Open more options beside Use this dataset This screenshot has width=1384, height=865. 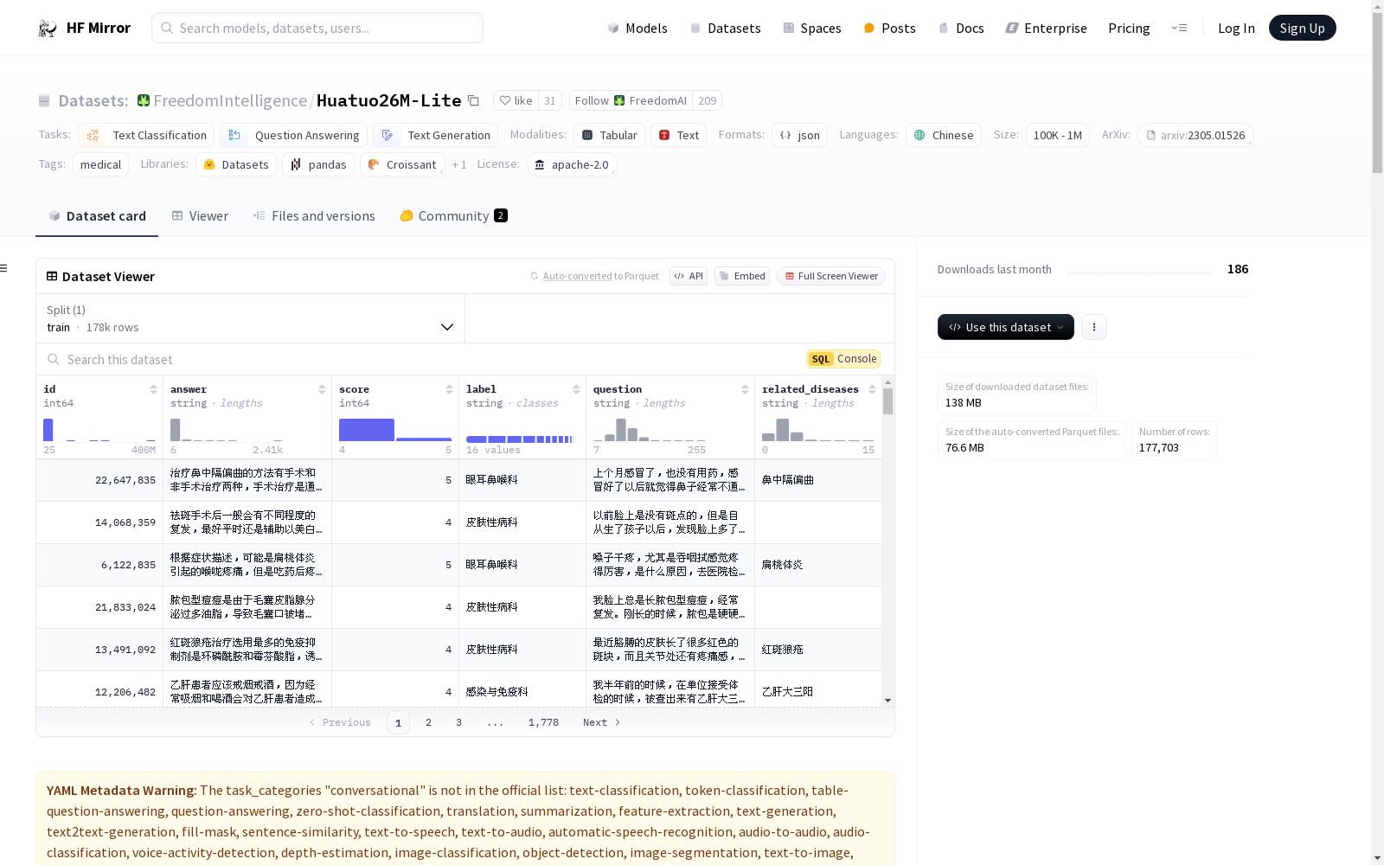1093,327
